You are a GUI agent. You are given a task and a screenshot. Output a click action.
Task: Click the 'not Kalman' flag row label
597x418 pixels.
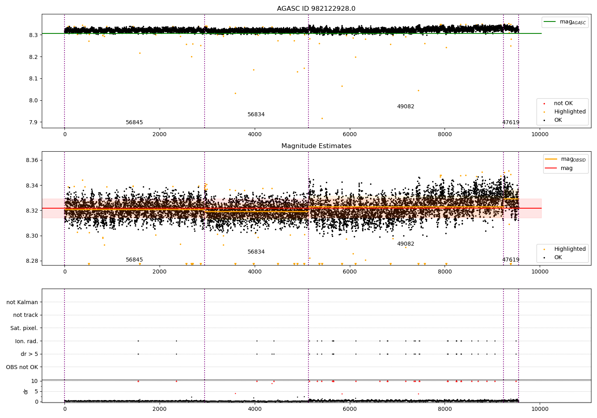pos(22,303)
